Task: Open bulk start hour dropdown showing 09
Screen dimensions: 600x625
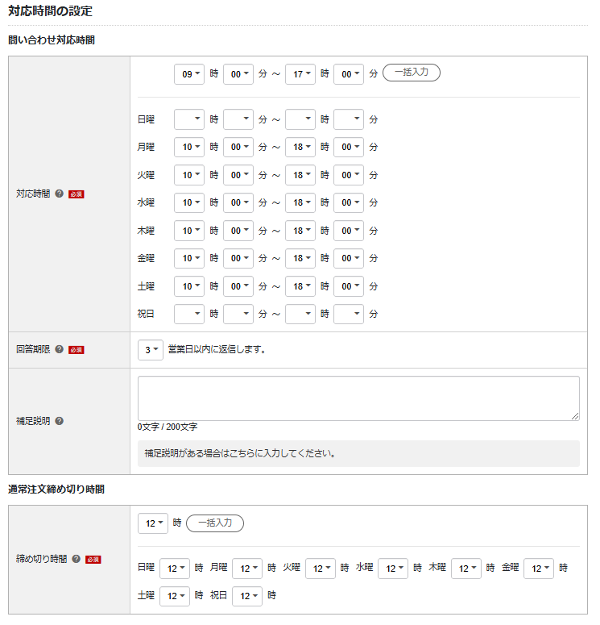Action: point(189,73)
